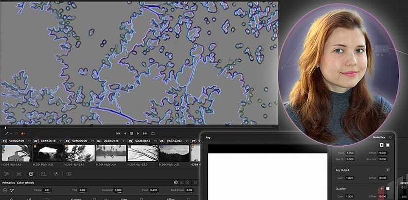Click the Contrast value field
This screenshot has width=408, height=200.
click(118, 190)
